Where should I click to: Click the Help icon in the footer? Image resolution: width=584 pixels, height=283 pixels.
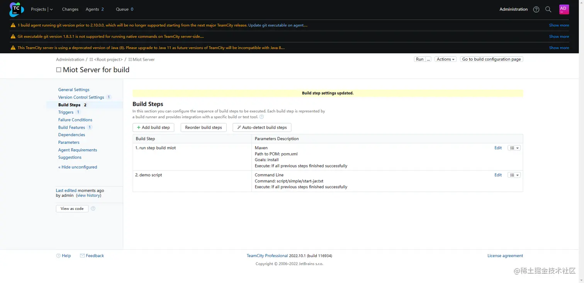[58, 256]
